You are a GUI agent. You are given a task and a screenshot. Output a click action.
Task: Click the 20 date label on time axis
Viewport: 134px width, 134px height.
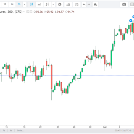(41, 127)
